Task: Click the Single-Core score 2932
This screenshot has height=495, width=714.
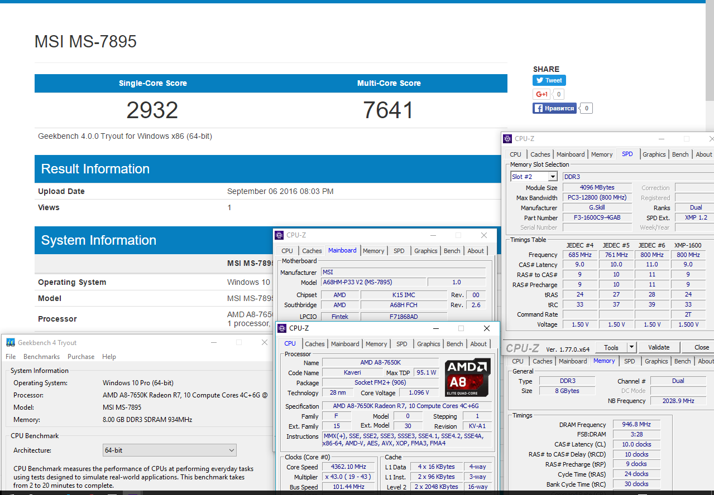Action: tap(152, 110)
